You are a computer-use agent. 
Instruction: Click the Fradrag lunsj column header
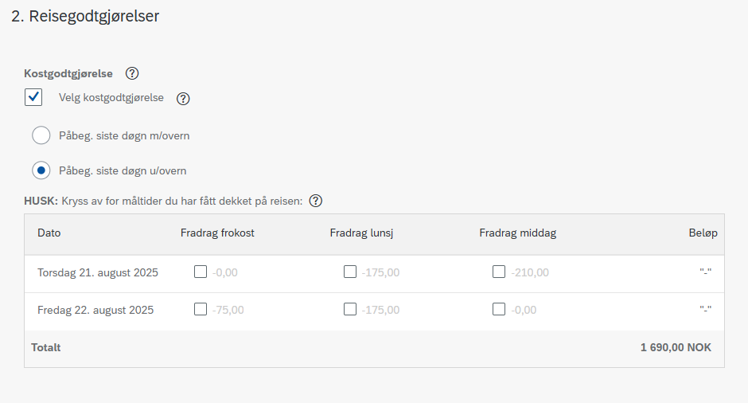point(361,233)
